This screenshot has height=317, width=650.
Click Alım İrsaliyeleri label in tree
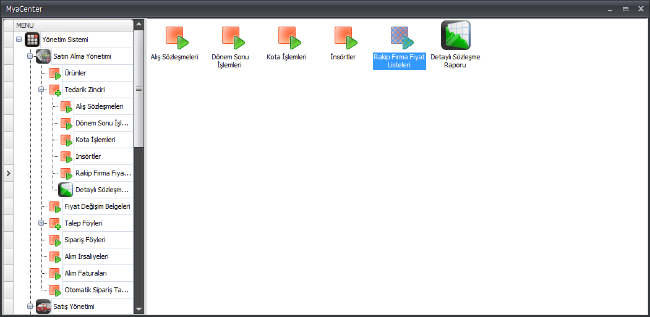(x=87, y=256)
